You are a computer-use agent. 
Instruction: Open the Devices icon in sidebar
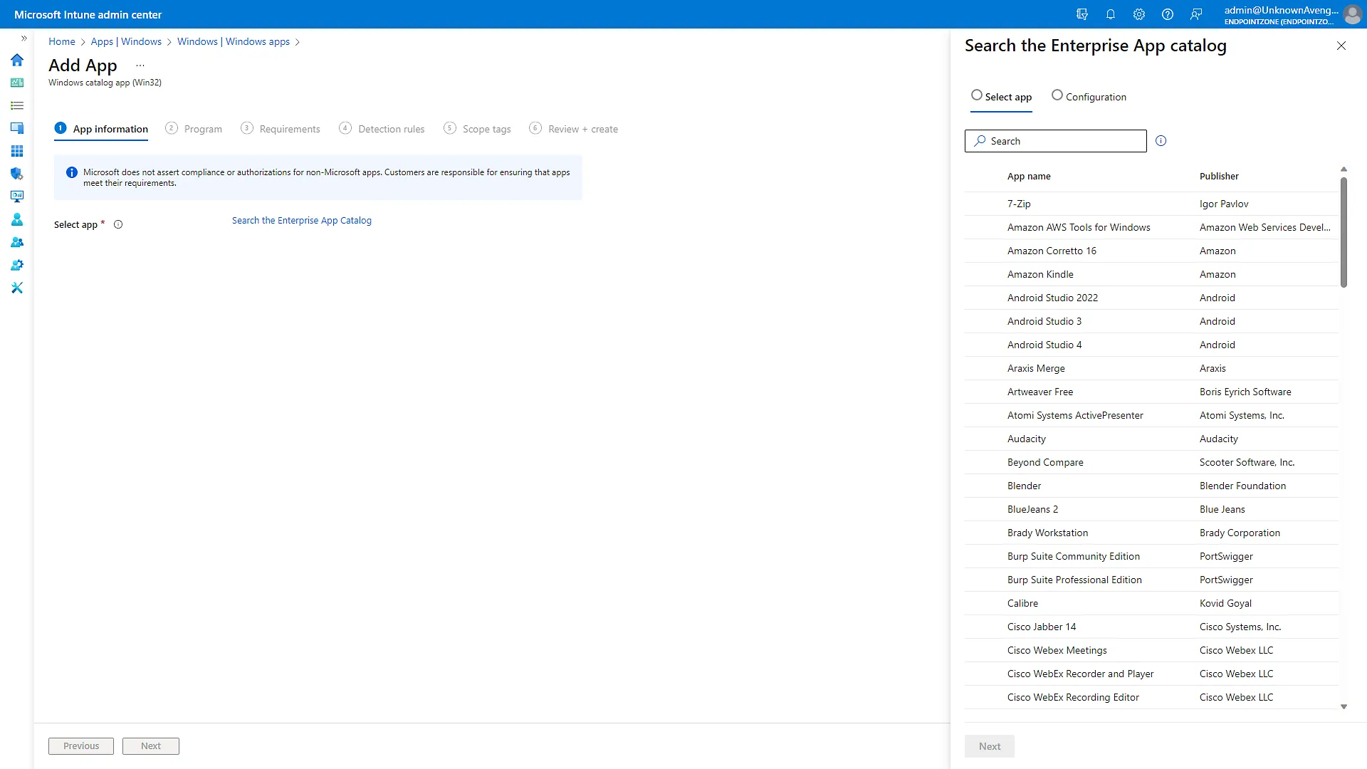point(17,128)
